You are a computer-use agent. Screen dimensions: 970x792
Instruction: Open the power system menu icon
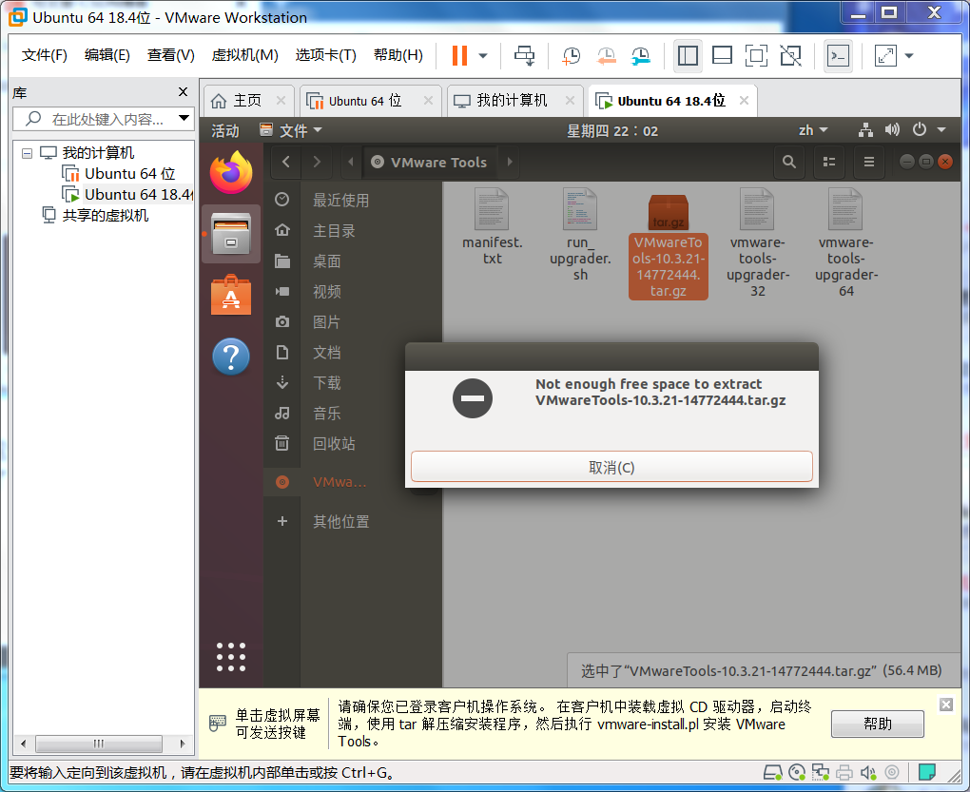click(920, 130)
